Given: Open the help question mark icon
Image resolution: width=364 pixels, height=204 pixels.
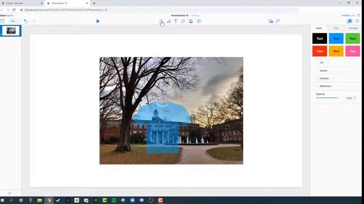Looking at the screenshot, I should (358, 15).
